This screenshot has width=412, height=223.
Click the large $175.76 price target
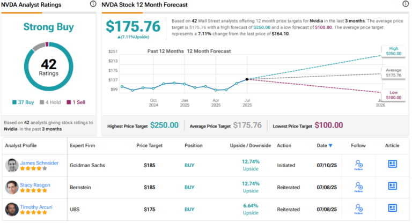pyautogui.click(x=133, y=26)
